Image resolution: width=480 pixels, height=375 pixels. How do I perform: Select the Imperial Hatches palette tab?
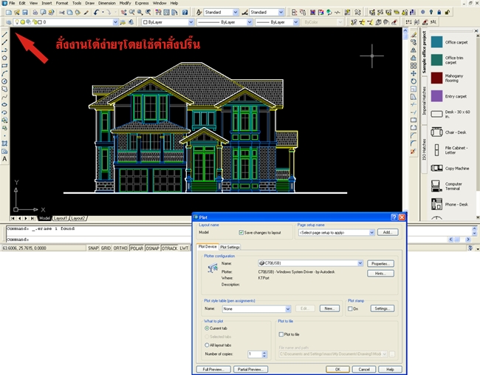425,101
